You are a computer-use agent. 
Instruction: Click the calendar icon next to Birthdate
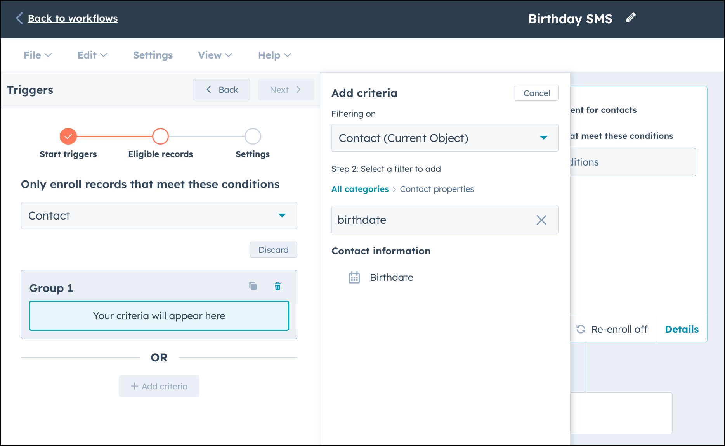[x=354, y=277]
